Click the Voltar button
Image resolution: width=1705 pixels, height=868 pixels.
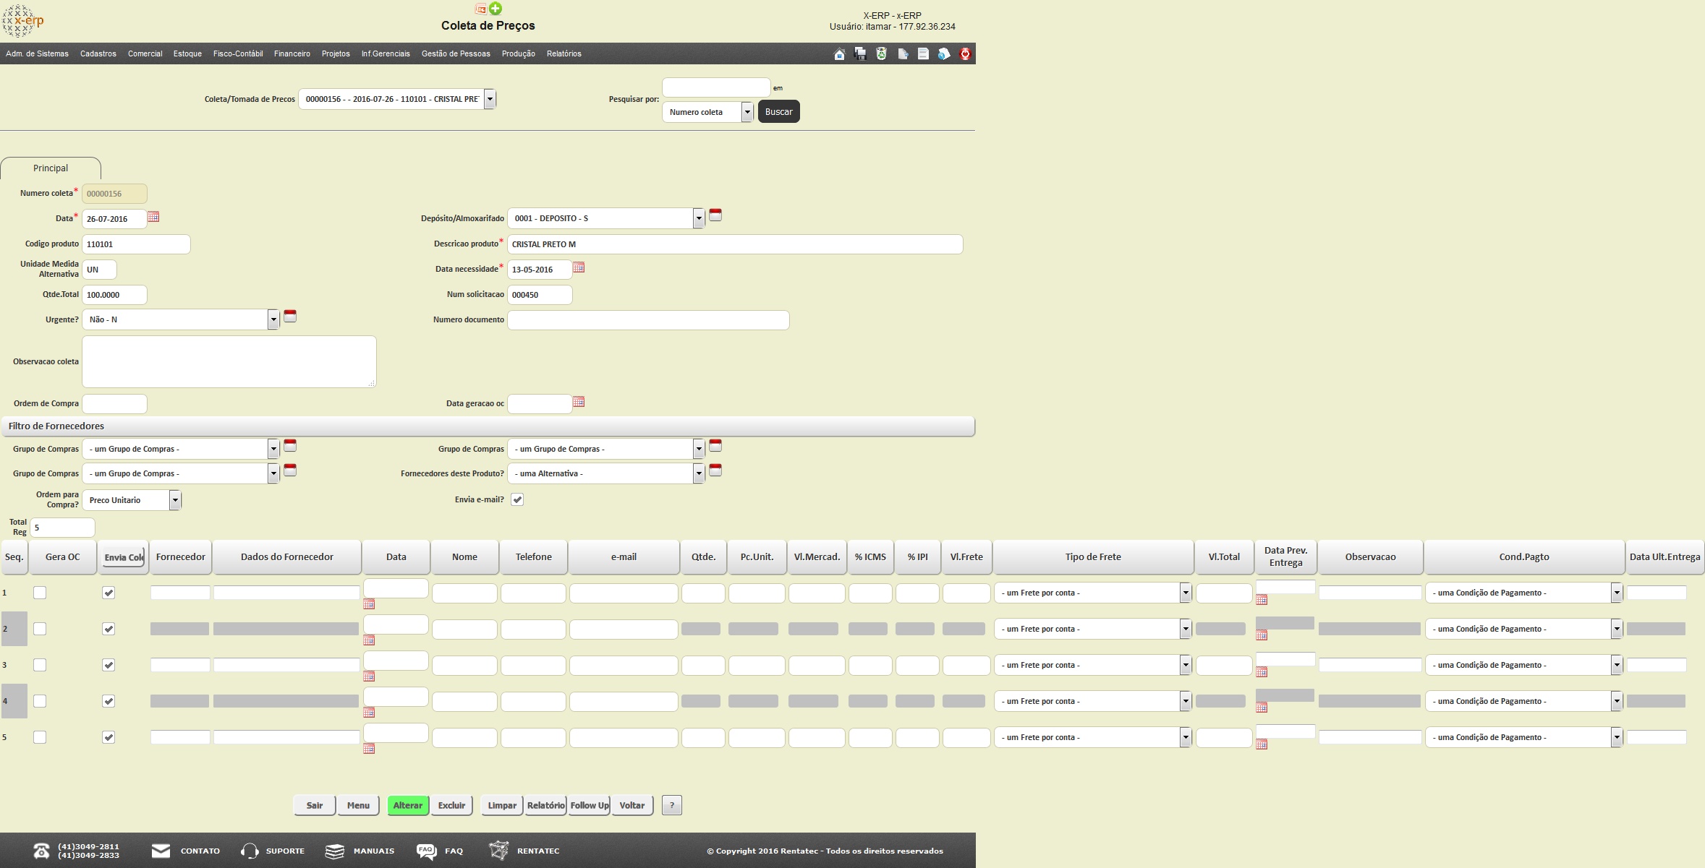pyautogui.click(x=632, y=805)
